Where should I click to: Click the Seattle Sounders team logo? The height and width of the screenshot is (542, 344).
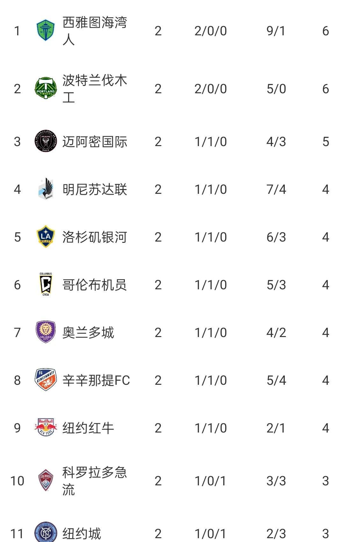tap(46, 31)
